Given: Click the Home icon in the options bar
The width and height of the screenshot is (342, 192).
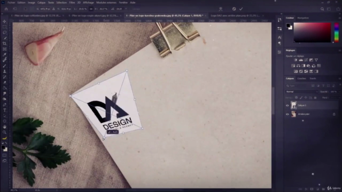Looking at the screenshot, I should pyautogui.click(x=6, y=9).
